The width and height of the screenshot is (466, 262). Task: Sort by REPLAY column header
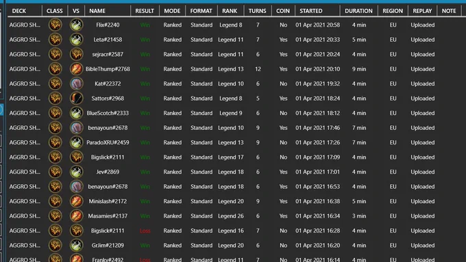(422, 11)
